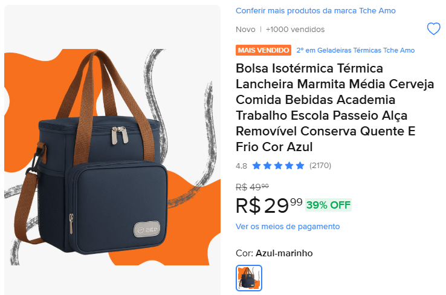Click the crossed-out R$ 49,99 price
Viewport: 446px width, 295px height.
[252, 187]
